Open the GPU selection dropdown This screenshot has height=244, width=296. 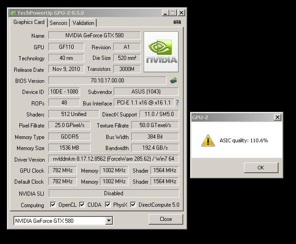pyautogui.click(x=109, y=221)
